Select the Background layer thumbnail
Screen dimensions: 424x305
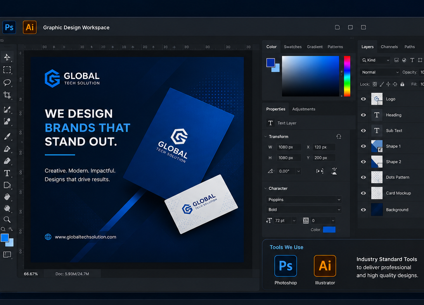[x=377, y=210]
